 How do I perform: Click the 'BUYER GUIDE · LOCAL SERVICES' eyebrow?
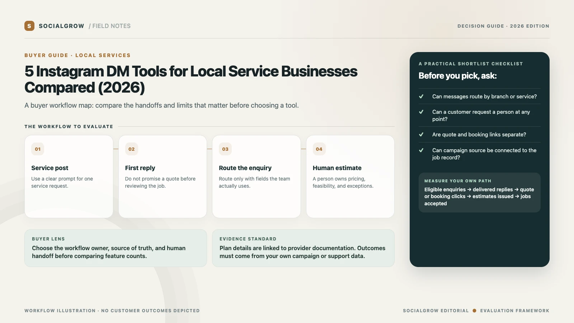pos(77,55)
